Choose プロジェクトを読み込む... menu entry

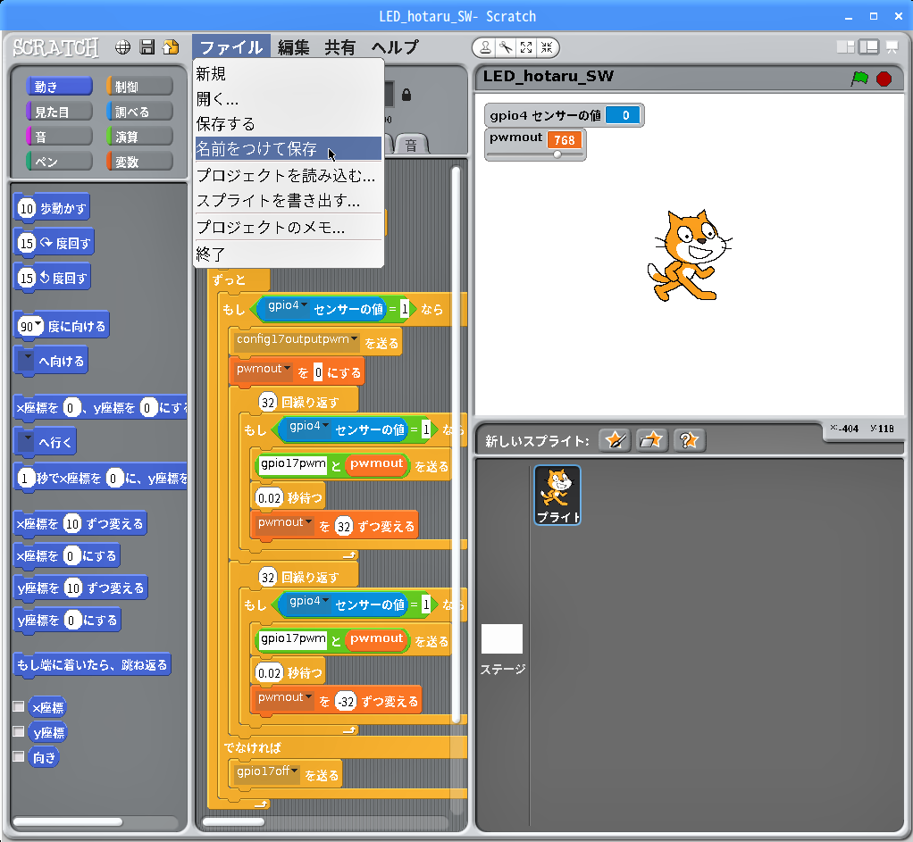289,175
